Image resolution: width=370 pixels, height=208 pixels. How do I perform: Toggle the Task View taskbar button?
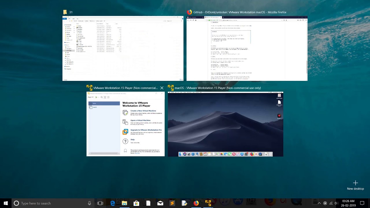100,203
